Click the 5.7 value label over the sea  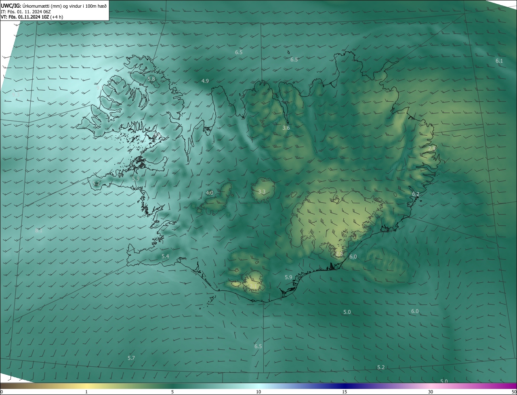[131, 358]
